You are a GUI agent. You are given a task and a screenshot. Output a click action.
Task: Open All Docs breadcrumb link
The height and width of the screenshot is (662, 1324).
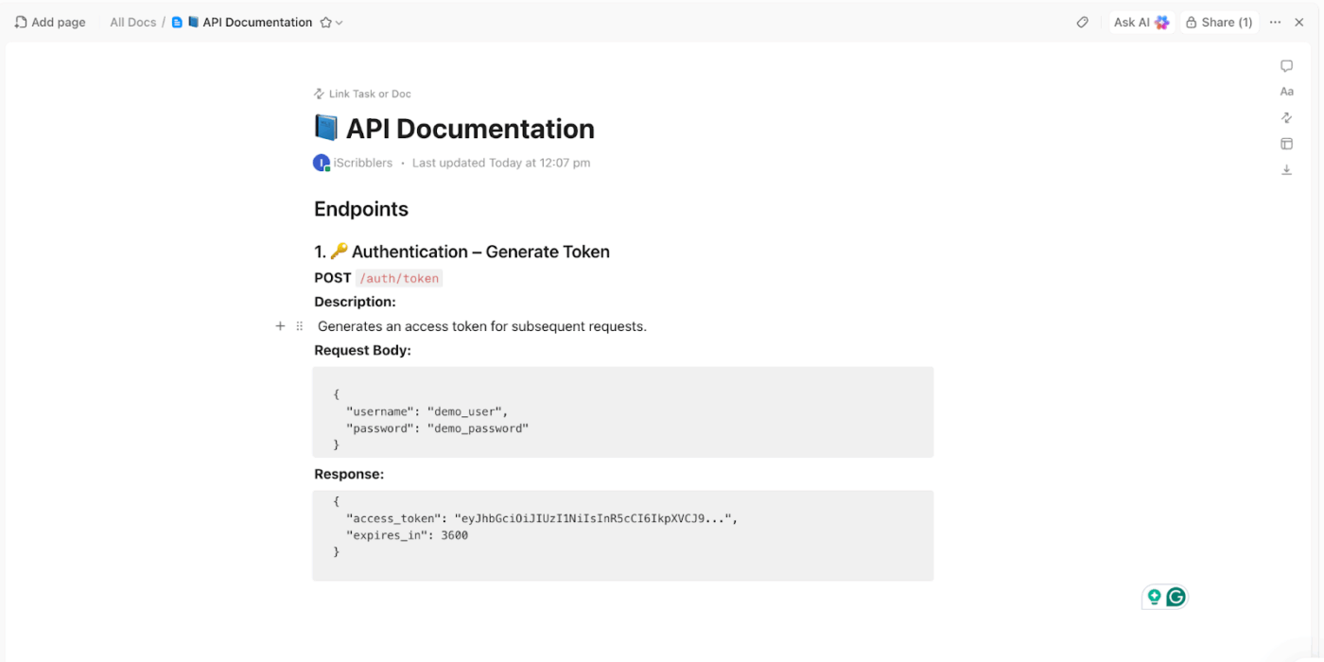[x=132, y=22]
